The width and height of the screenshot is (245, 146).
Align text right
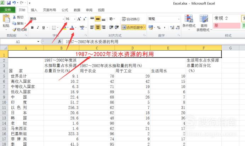coord(103,28)
